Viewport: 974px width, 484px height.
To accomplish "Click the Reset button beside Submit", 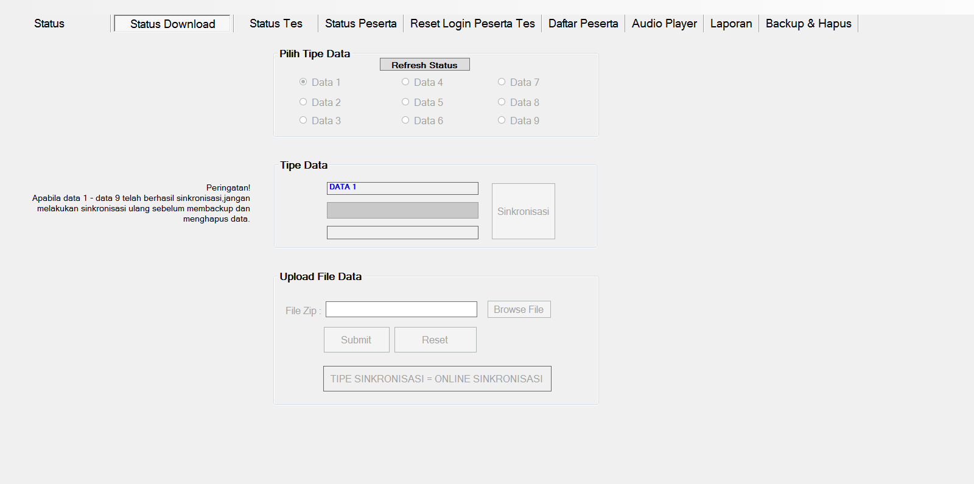I will (435, 340).
